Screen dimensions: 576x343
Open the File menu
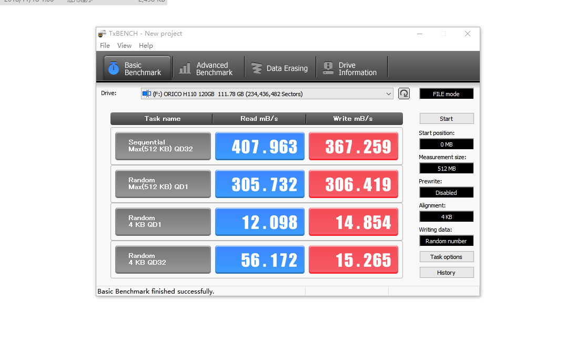point(105,46)
